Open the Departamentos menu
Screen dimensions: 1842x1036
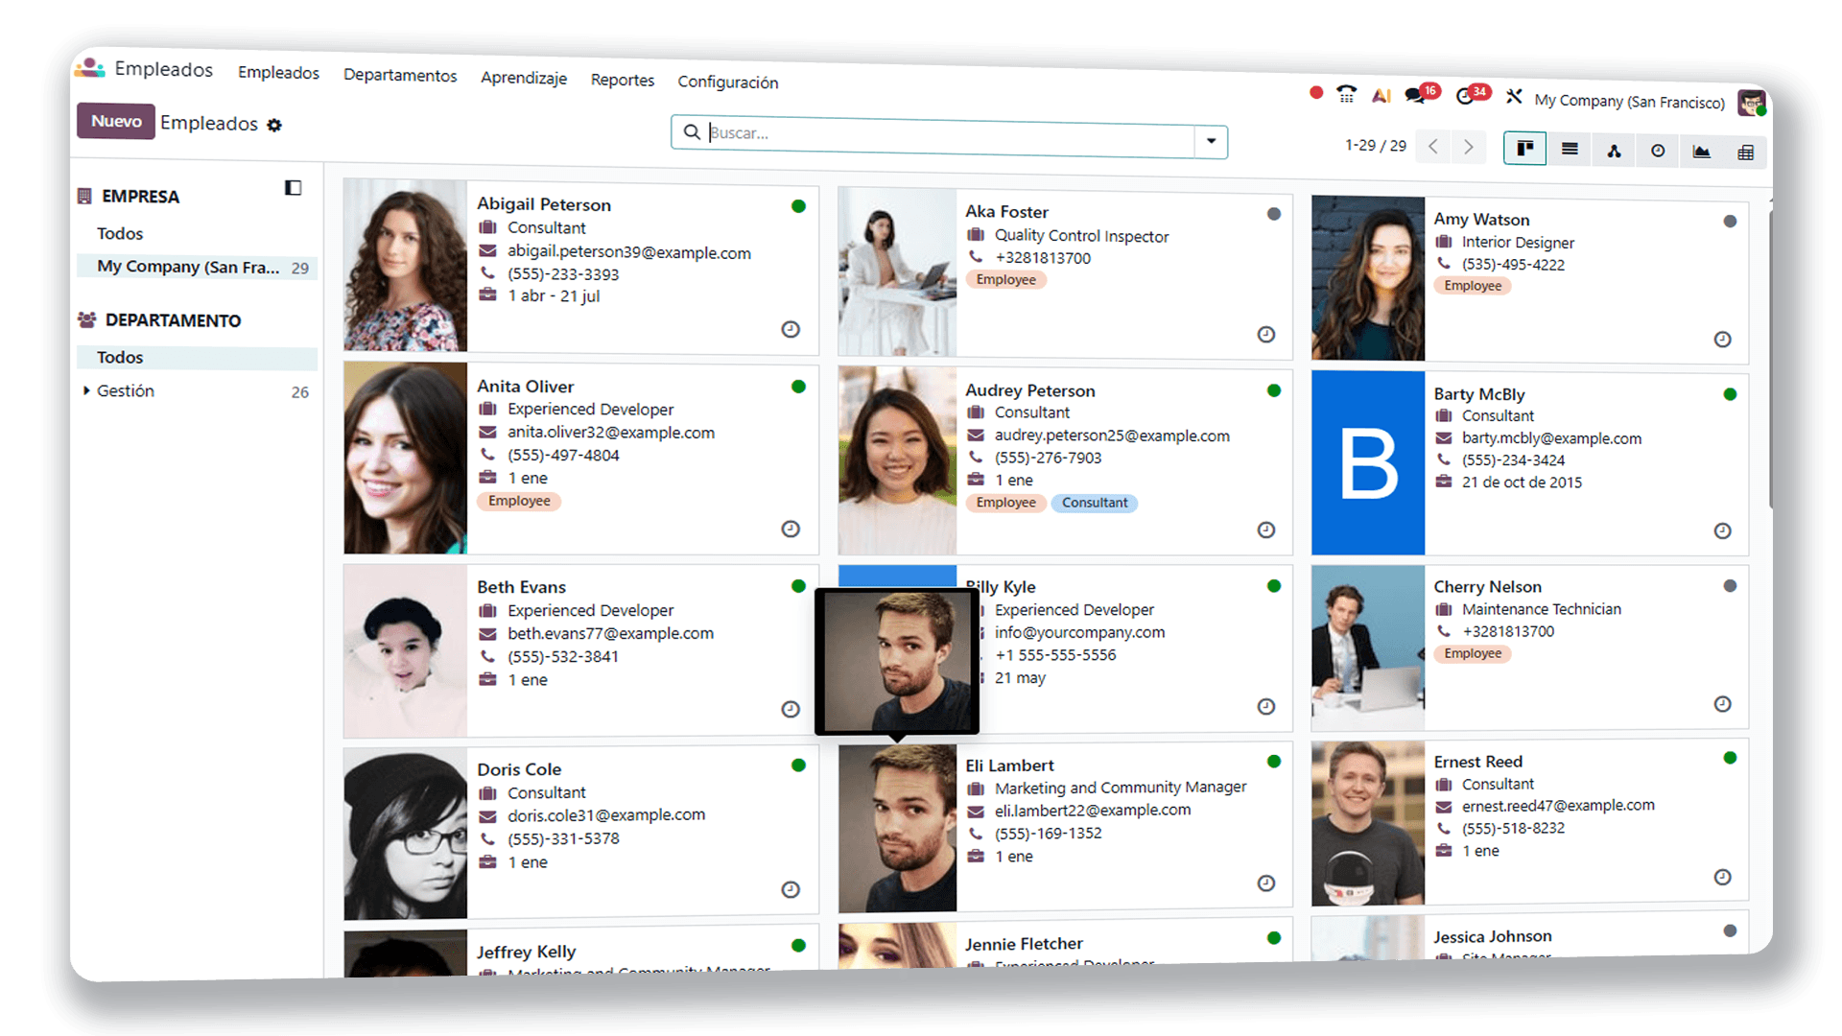[400, 75]
